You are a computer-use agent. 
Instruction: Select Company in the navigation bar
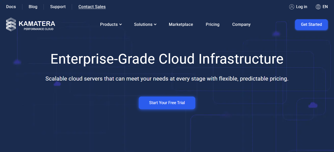click(x=241, y=25)
